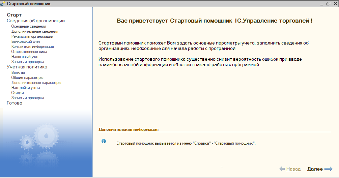Click the blue Далее forward arrow icon

[329, 169]
